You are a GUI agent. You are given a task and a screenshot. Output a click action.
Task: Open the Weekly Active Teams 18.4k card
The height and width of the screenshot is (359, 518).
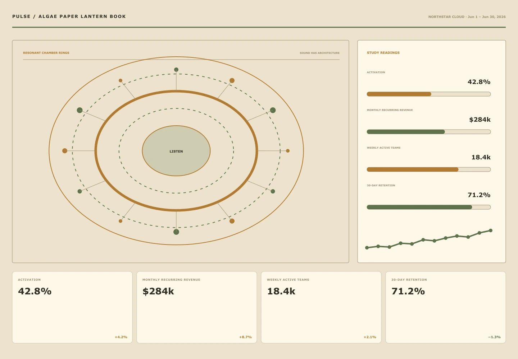point(321,307)
